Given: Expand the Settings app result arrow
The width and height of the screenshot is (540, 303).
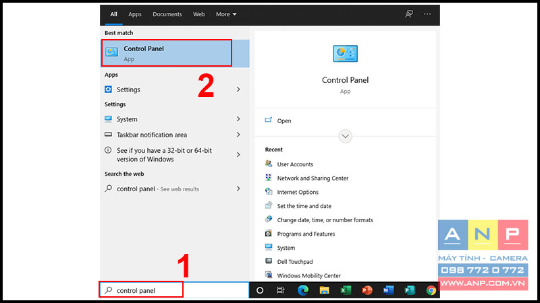Looking at the screenshot, I should coord(238,90).
